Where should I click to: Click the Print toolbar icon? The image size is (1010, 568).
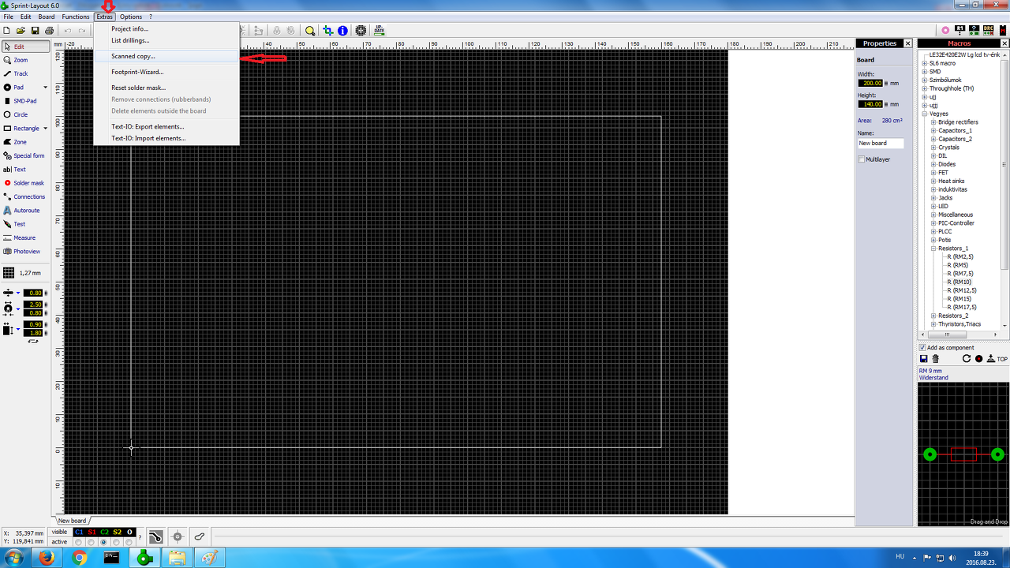50,31
